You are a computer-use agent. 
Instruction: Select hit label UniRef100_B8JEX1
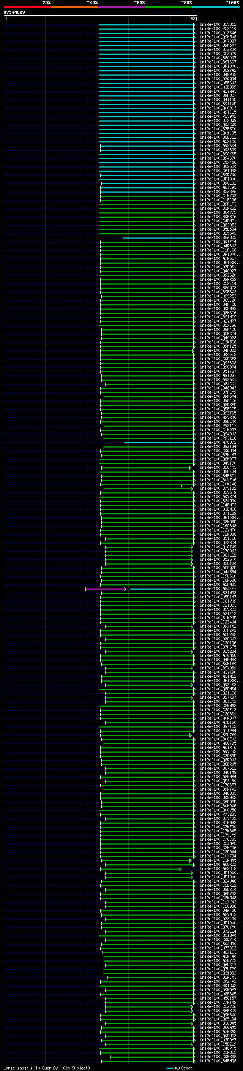click(x=218, y=701)
